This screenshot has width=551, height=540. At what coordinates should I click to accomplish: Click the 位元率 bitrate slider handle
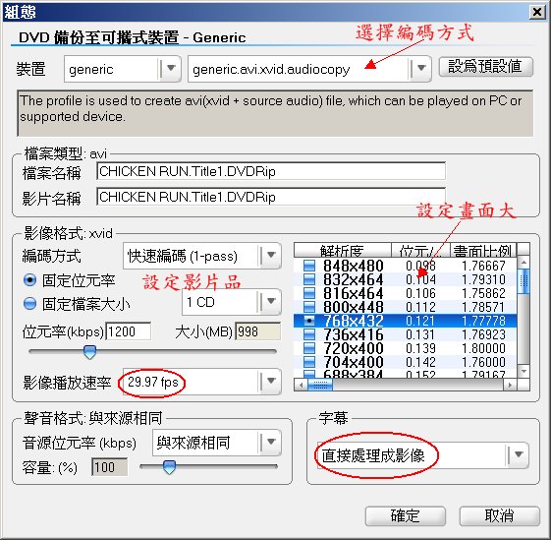89,352
